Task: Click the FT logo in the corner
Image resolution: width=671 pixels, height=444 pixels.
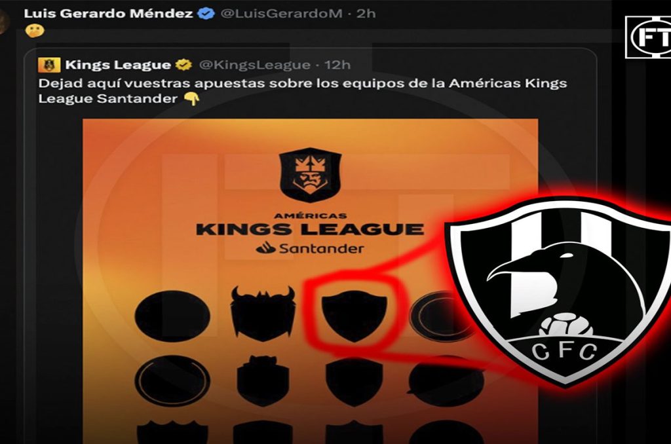Action: coord(648,37)
